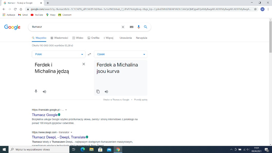This screenshot has height=153, width=272.
Task: Open the on-screen keyboard in search bar
Action: pos(132,27)
